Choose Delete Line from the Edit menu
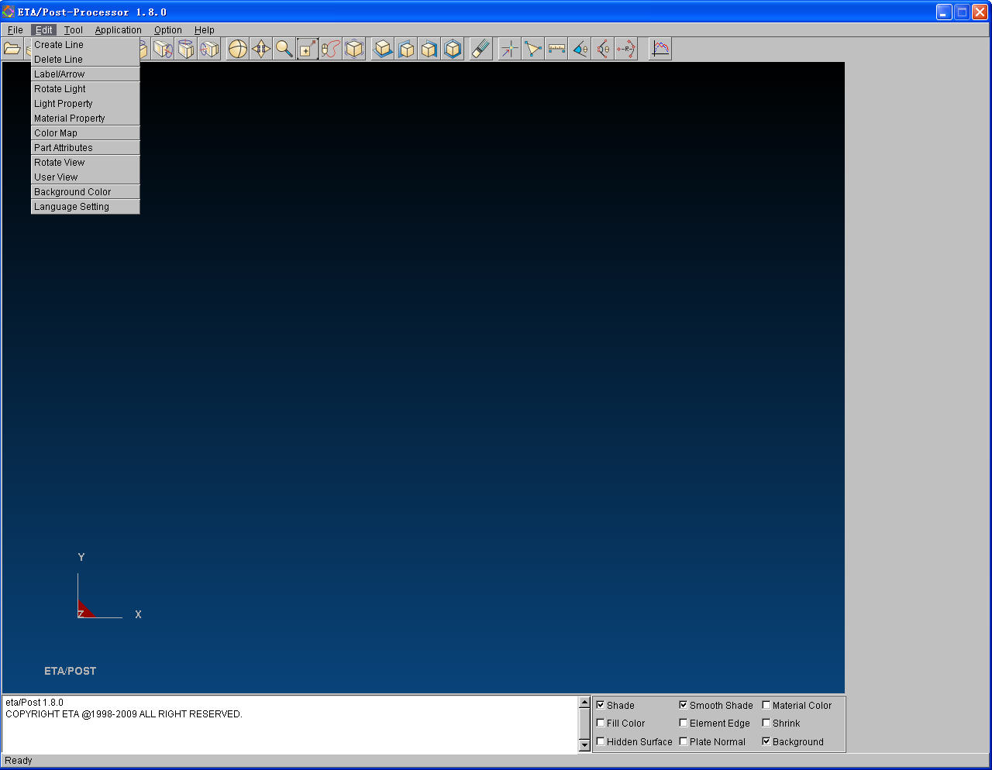The image size is (992, 770). coord(85,60)
